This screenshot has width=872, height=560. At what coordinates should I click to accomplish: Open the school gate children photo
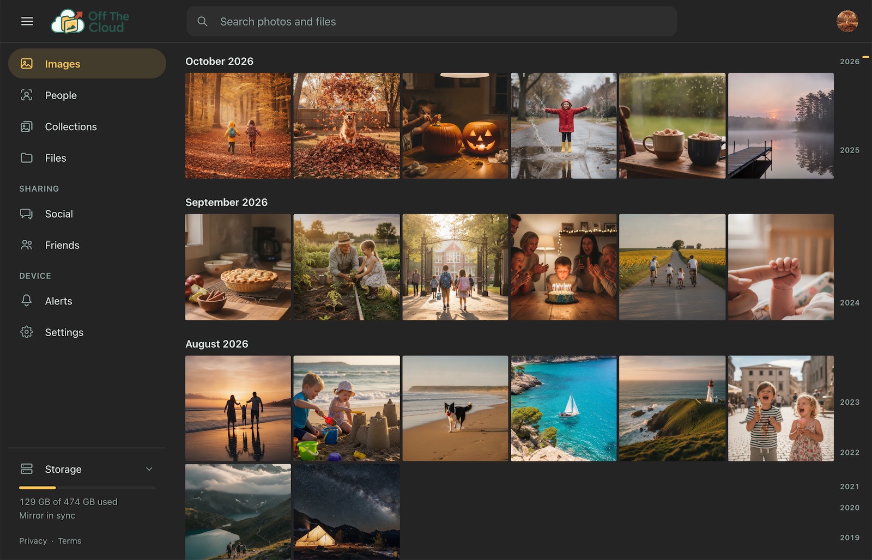[x=455, y=267]
